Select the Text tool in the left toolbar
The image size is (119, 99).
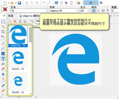[3, 58]
